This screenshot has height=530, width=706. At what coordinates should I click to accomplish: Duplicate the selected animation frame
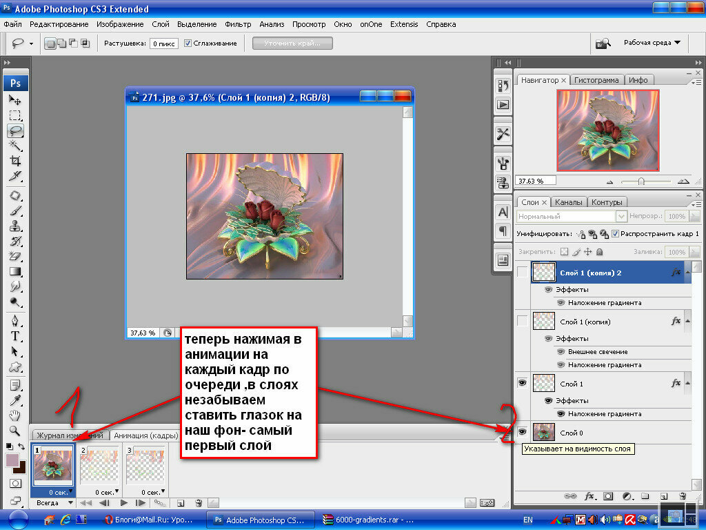click(x=181, y=503)
